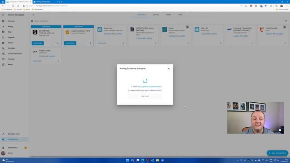Open Studio Code Server in the sidebar

(x=14, y=53)
